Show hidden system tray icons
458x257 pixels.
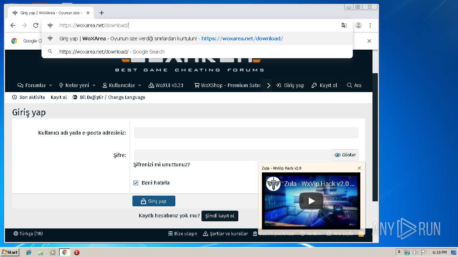[x=399, y=252]
